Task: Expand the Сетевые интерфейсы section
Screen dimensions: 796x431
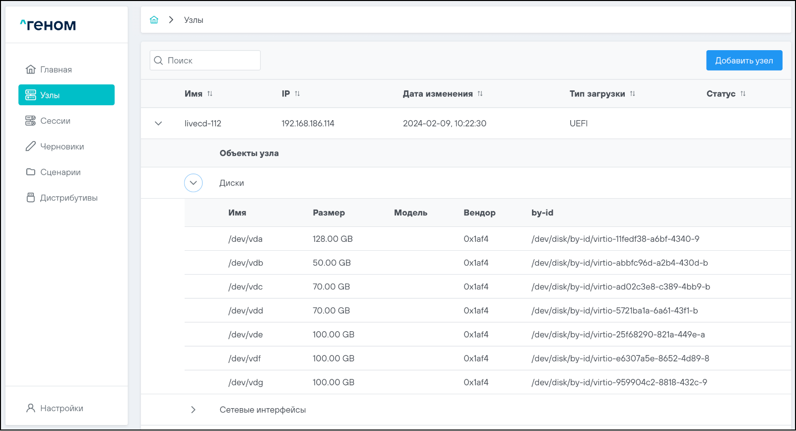Action: (193, 410)
